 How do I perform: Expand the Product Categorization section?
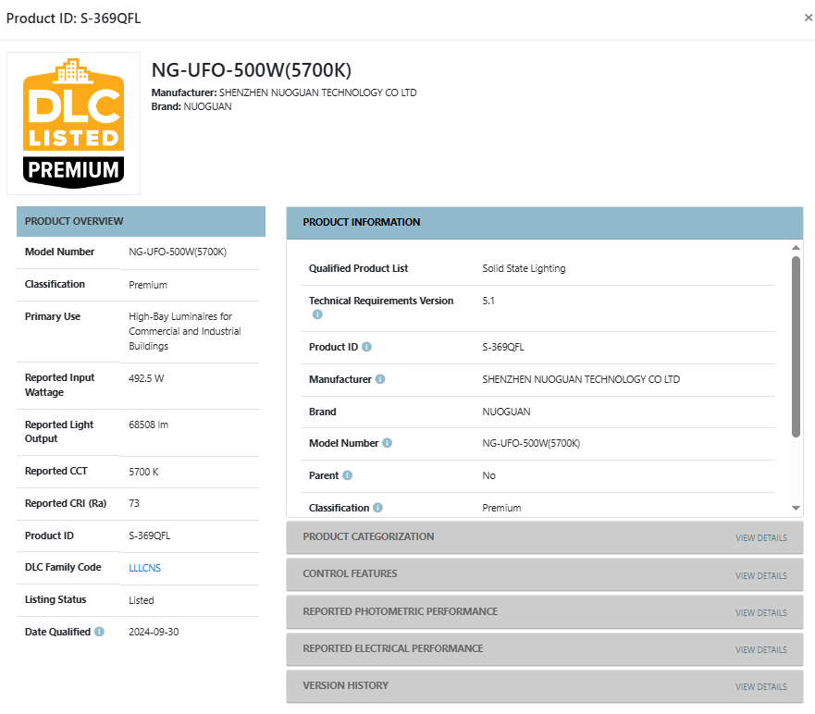pos(544,536)
